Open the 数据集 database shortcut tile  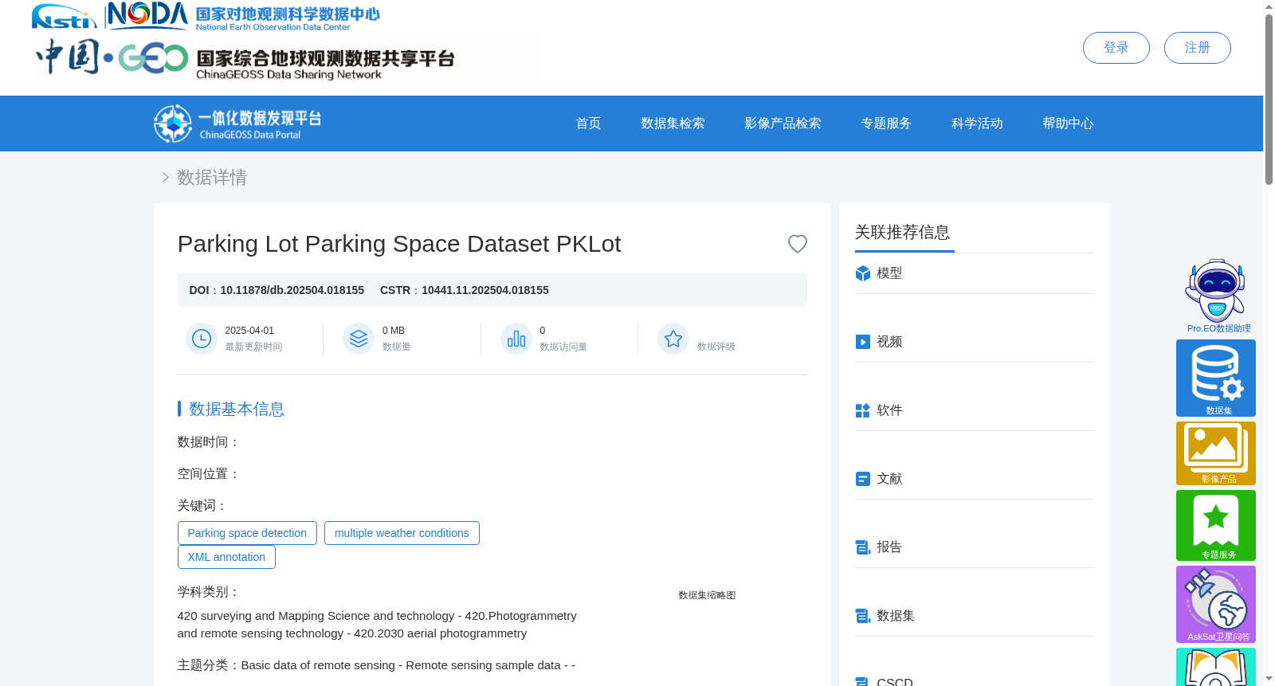point(1216,378)
